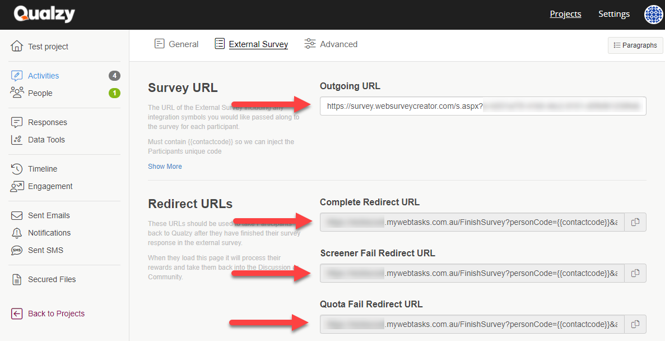
Task: Expand survey URL details with Show More
Action: 165,166
